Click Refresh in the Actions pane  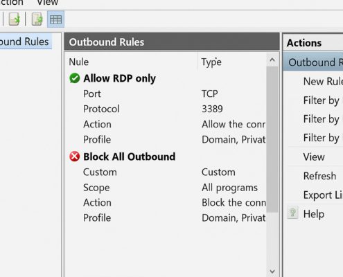point(319,176)
